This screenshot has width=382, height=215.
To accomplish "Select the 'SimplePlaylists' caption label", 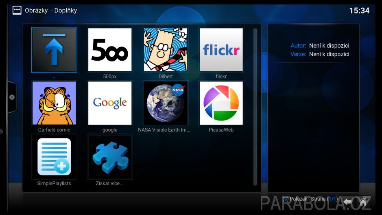I will pyautogui.click(x=54, y=183).
